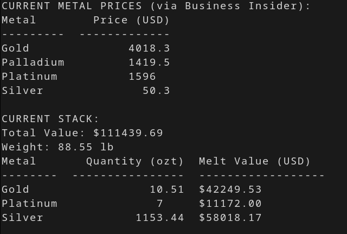Click the Total Value $111439.69 text

pyautogui.click(x=82, y=133)
